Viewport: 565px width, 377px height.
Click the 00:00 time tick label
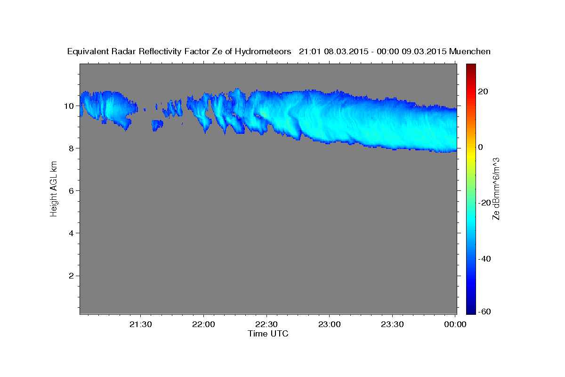pos(455,324)
